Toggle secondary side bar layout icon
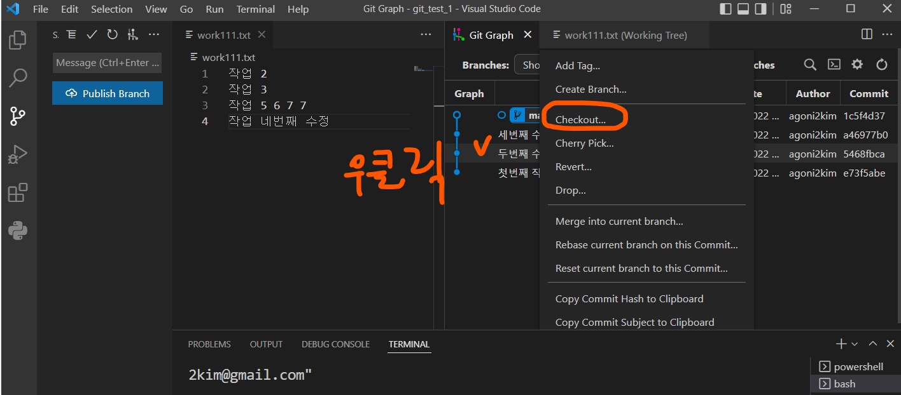Screen dimensions: 901x395 tap(760, 9)
